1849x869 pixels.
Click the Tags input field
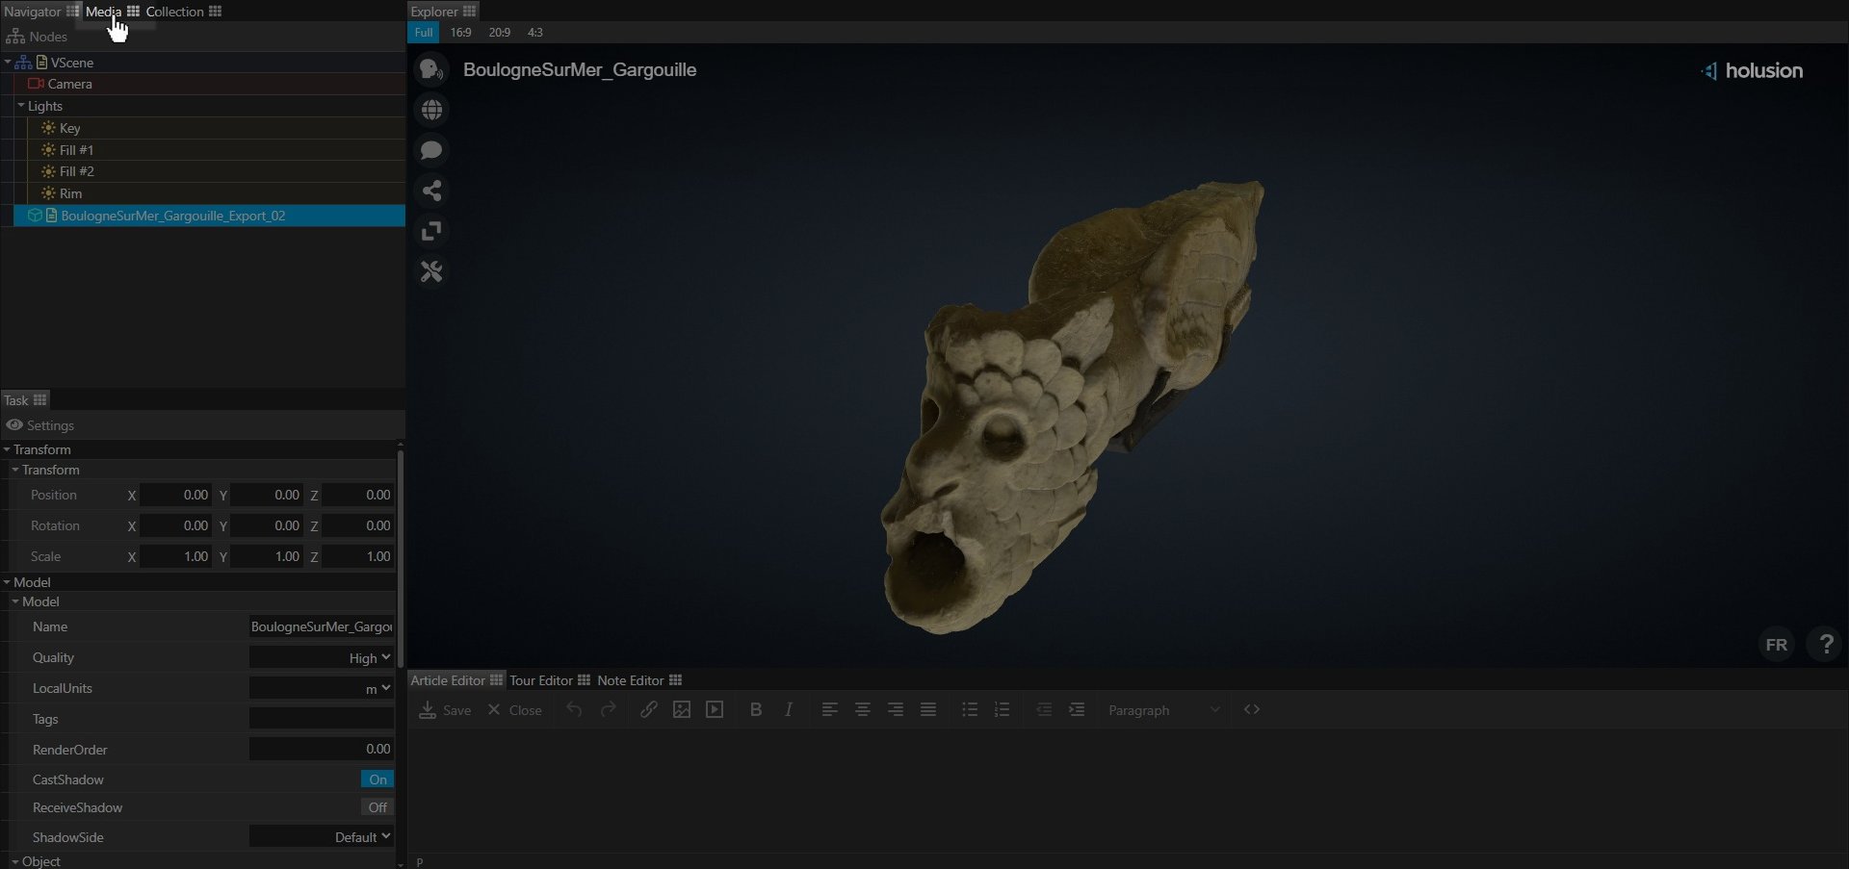click(322, 719)
